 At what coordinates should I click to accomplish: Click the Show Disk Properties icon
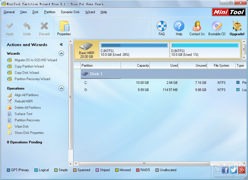[9, 133]
